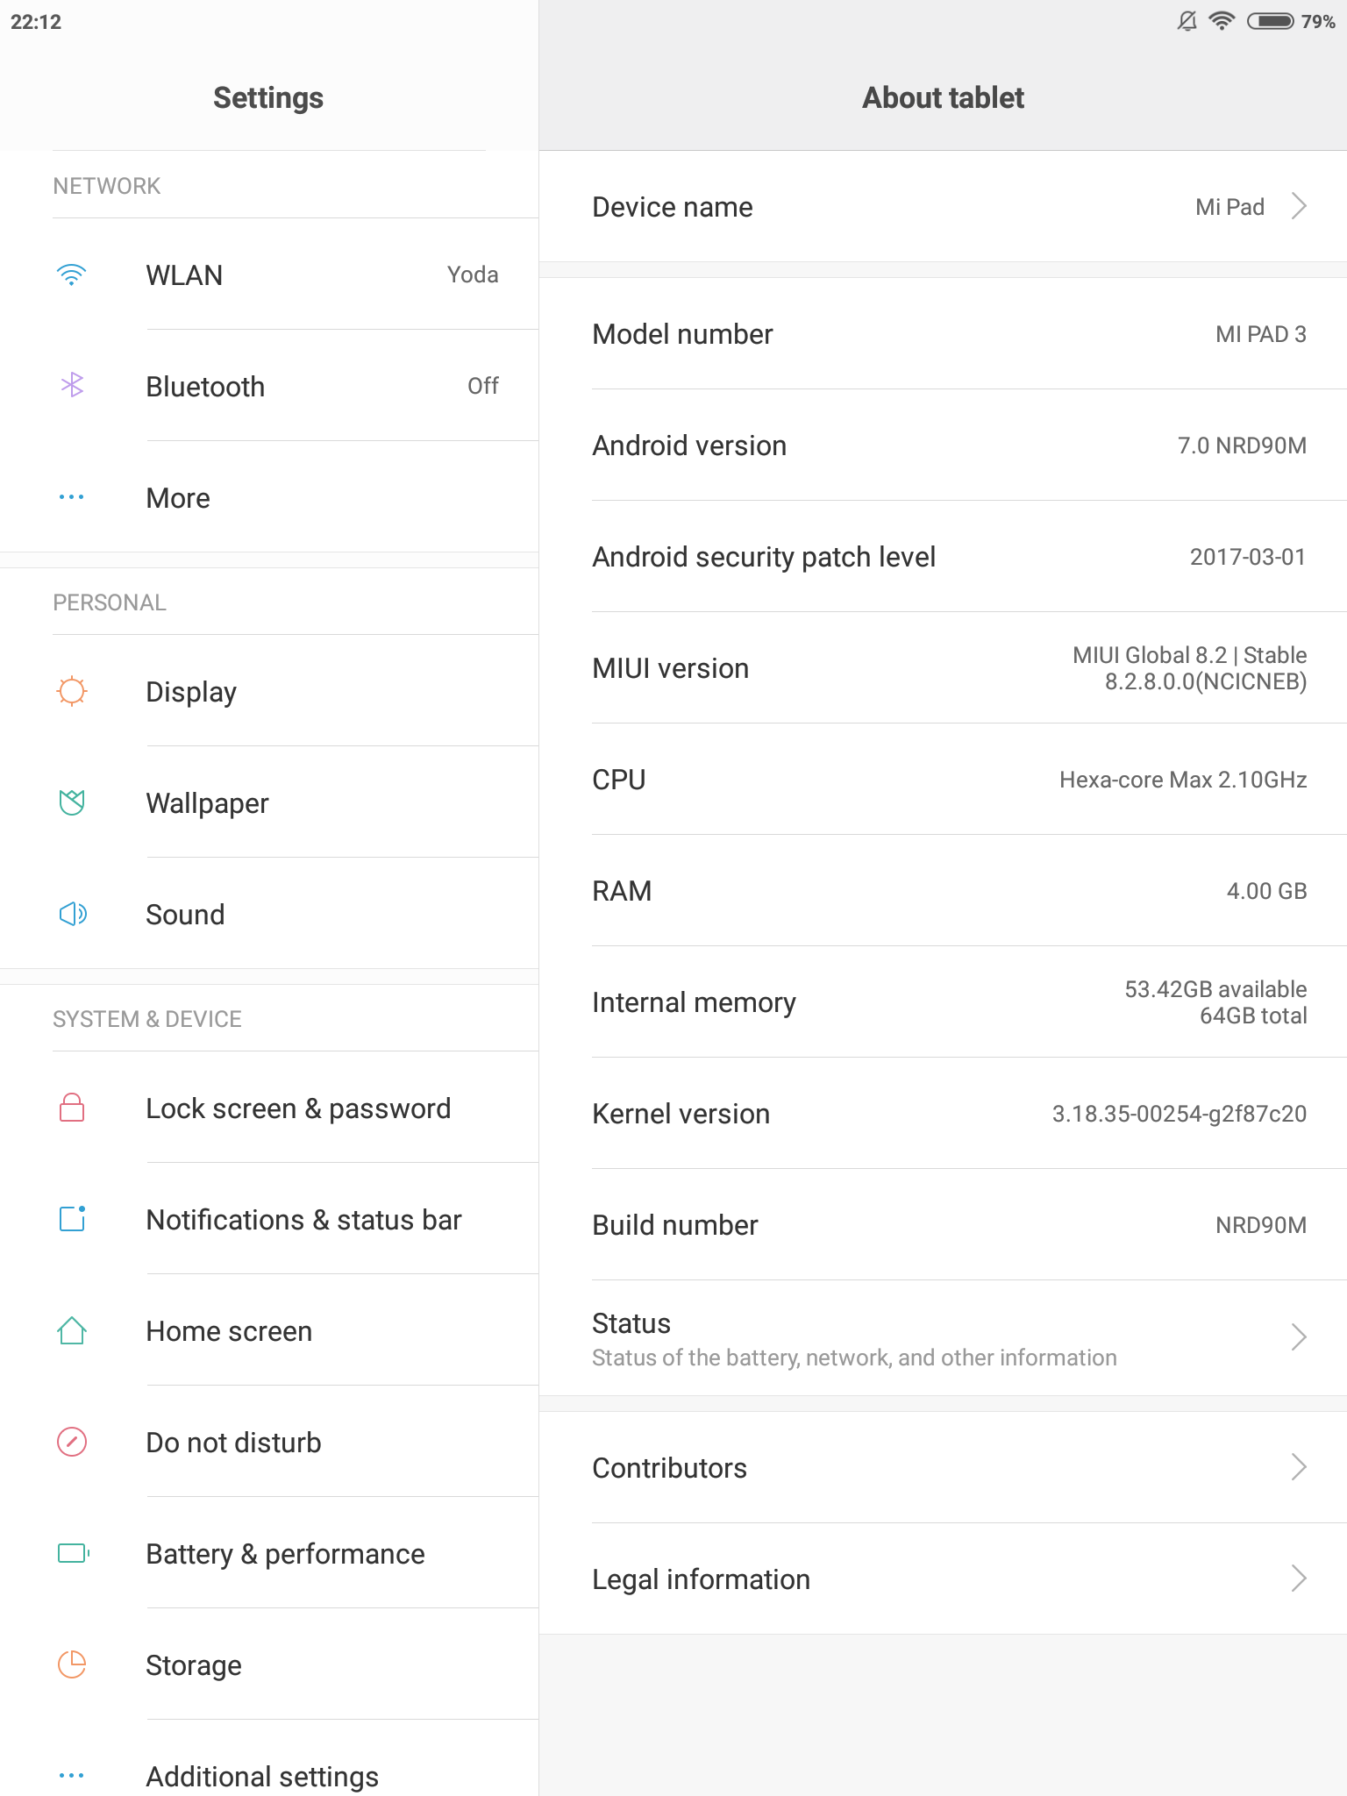
Task: Click the Do not disturb icon
Action: [x=72, y=1442]
